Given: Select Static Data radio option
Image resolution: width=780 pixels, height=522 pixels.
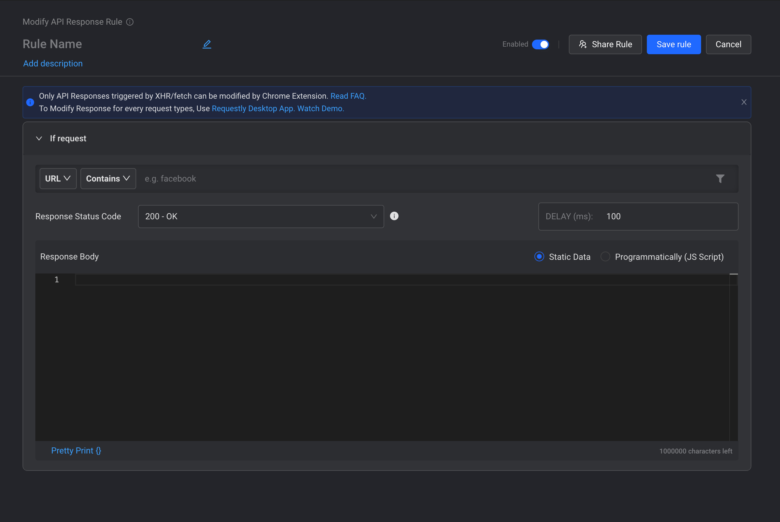Looking at the screenshot, I should pos(539,257).
